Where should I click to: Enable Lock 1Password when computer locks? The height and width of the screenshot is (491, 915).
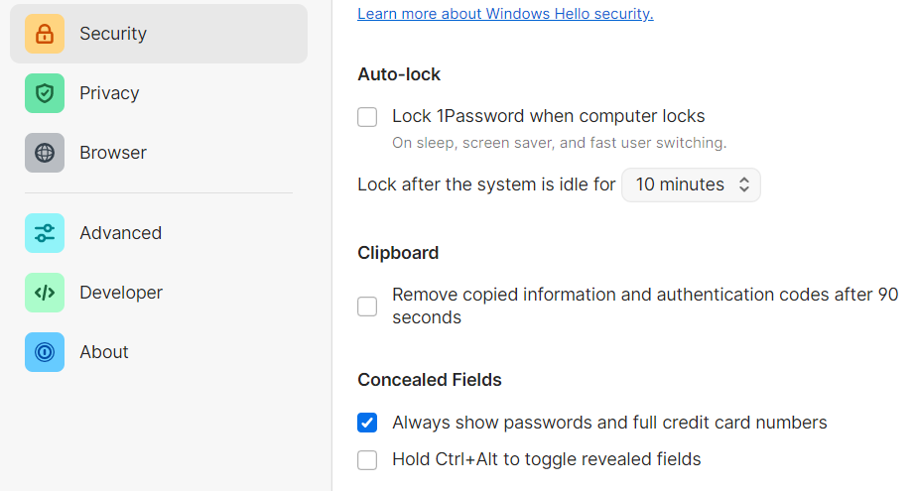click(x=367, y=117)
